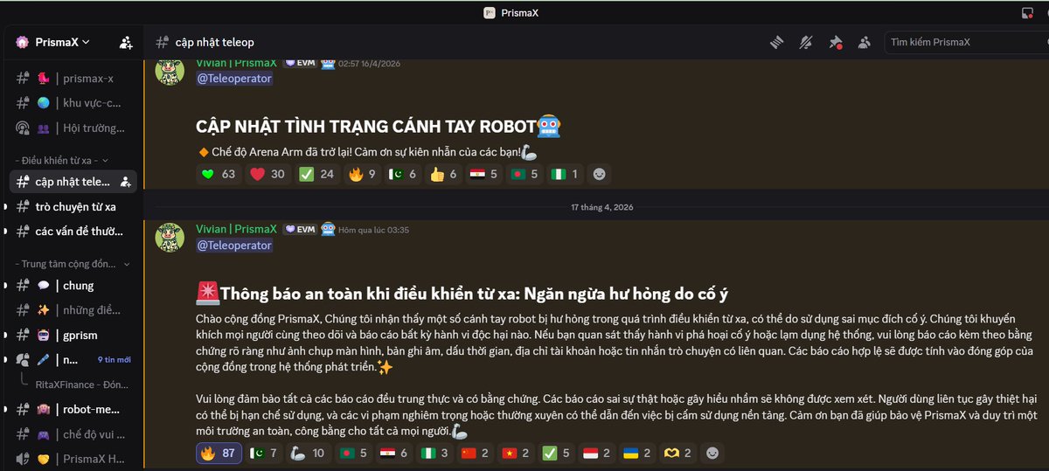Toggle fire reaction with 87
The height and width of the screenshot is (471, 1049).
pyautogui.click(x=220, y=453)
